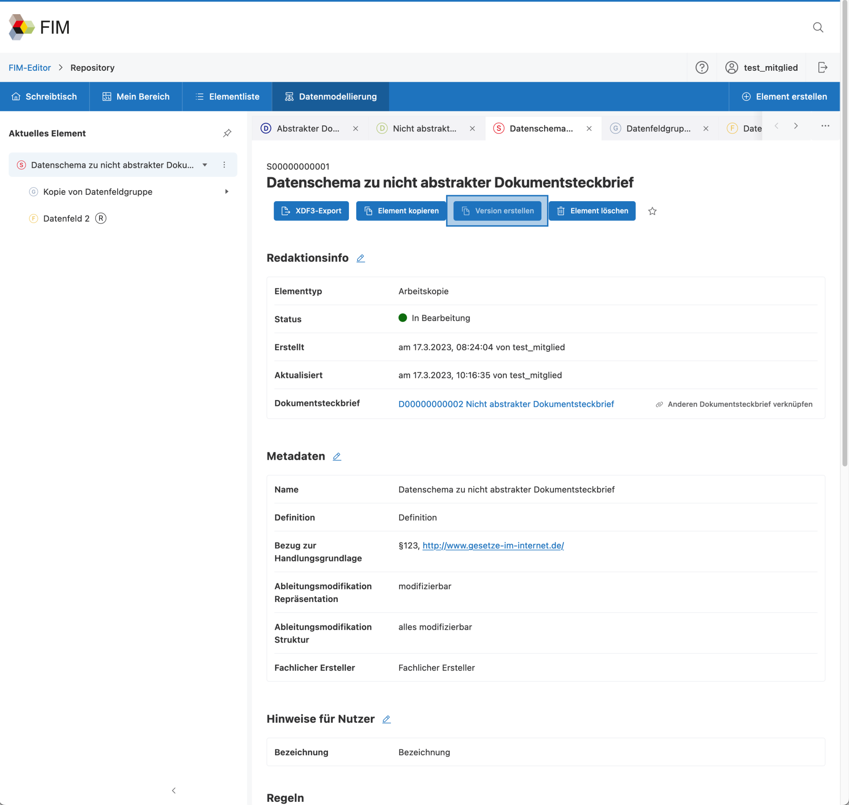Open the gesetze-im-internet.de link
This screenshot has width=849, height=805.
coord(493,545)
